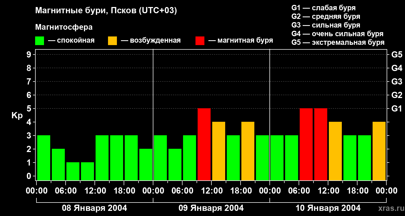Click the "G3" label on the right scale
Screen dimensions: 405x216
[397, 82]
